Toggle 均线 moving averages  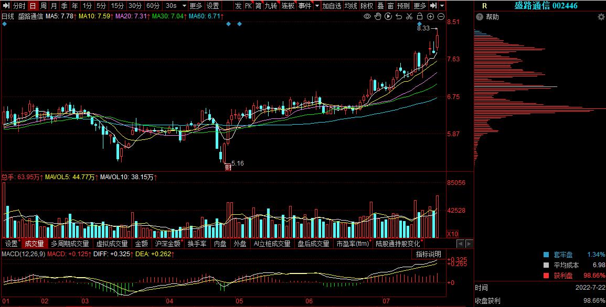tap(351, 6)
